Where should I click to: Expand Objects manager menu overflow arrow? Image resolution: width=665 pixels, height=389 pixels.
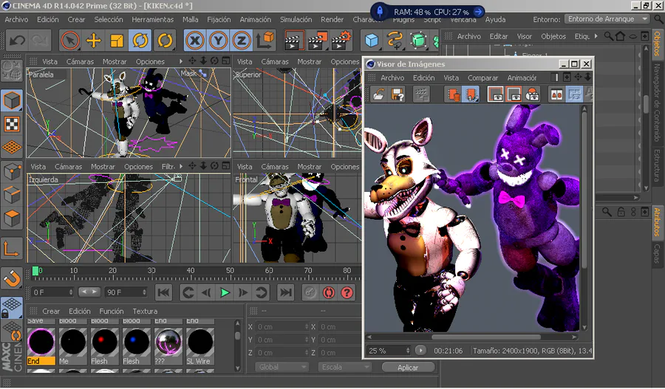pyautogui.click(x=596, y=36)
